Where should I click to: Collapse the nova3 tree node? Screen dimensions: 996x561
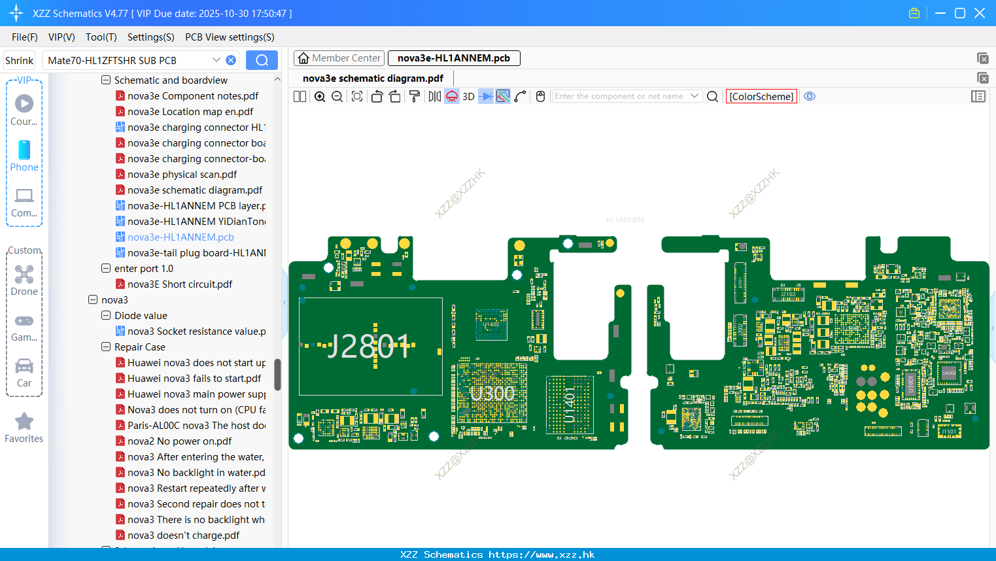point(93,300)
